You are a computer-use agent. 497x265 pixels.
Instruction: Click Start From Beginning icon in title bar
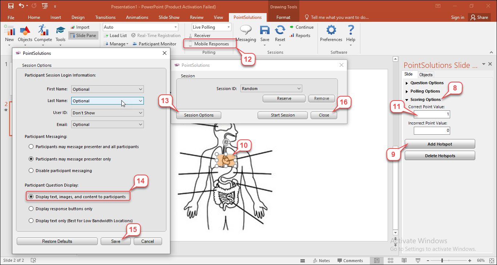pyautogui.click(x=45, y=6)
